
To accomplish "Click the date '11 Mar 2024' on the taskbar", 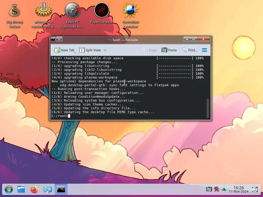I will click(239, 191).
